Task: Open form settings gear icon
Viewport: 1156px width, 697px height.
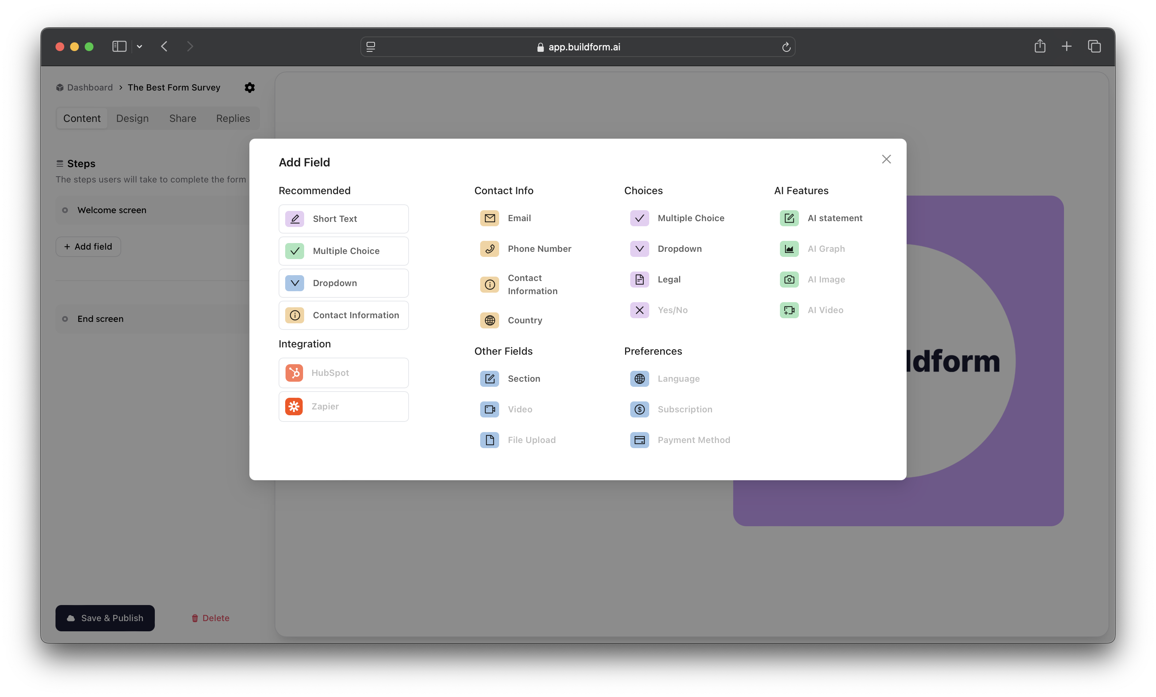Action: coord(250,88)
